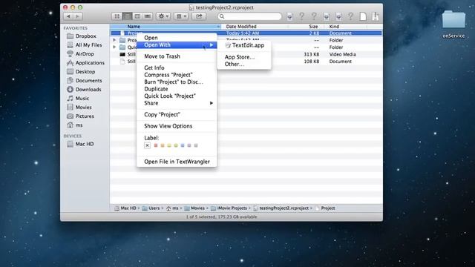
Task: Sort by the Kind column header
Action: point(345,27)
